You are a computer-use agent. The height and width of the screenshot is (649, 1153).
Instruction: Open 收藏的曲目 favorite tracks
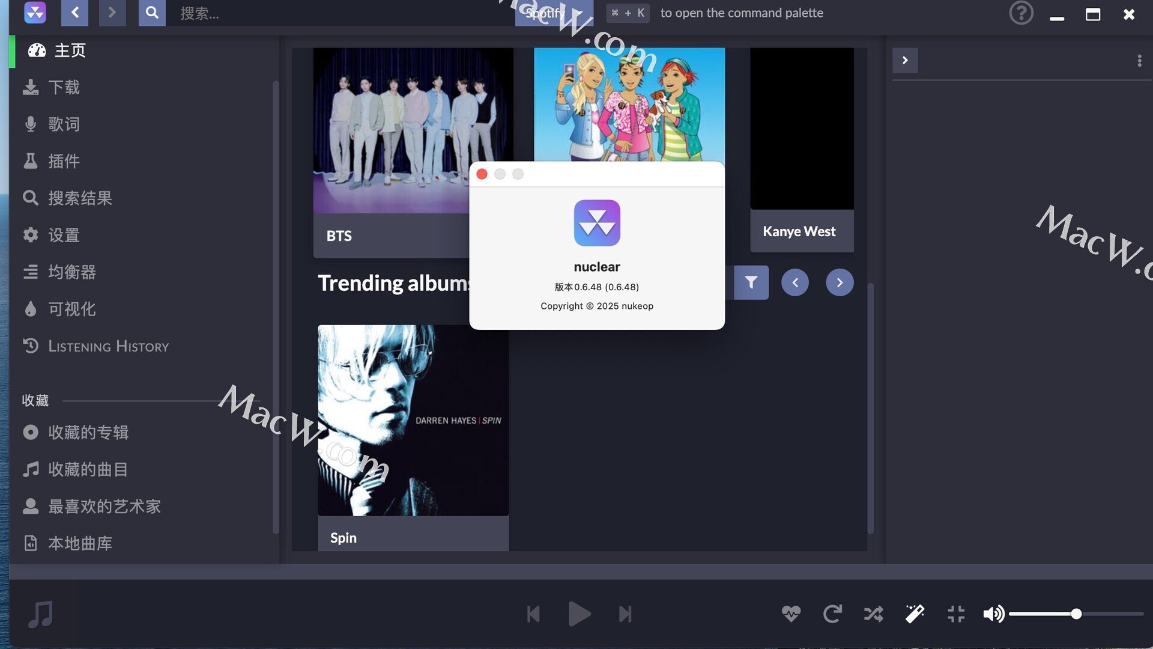click(144, 469)
